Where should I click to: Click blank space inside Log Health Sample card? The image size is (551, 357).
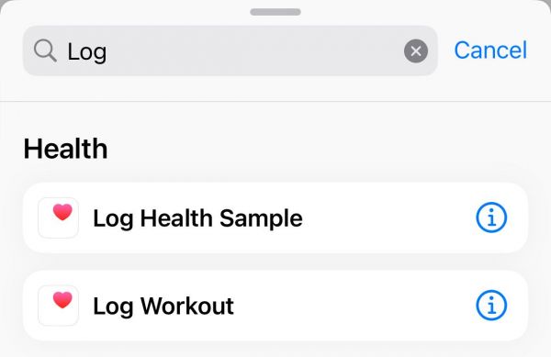tap(387, 218)
